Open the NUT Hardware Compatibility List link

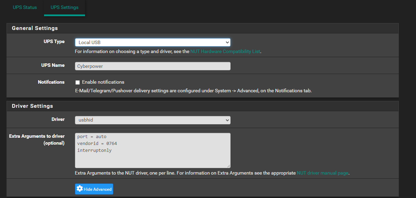[x=225, y=52]
